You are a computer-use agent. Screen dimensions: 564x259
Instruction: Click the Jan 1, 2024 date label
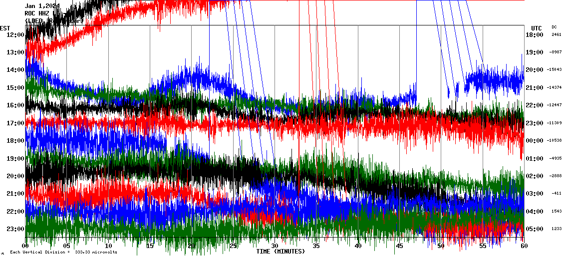(x=42, y=6)
